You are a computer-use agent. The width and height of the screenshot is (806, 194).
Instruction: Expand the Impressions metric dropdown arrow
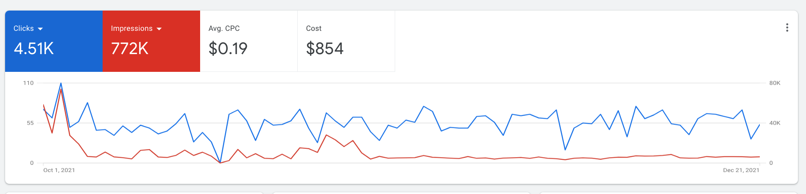(x=159, y=29)
